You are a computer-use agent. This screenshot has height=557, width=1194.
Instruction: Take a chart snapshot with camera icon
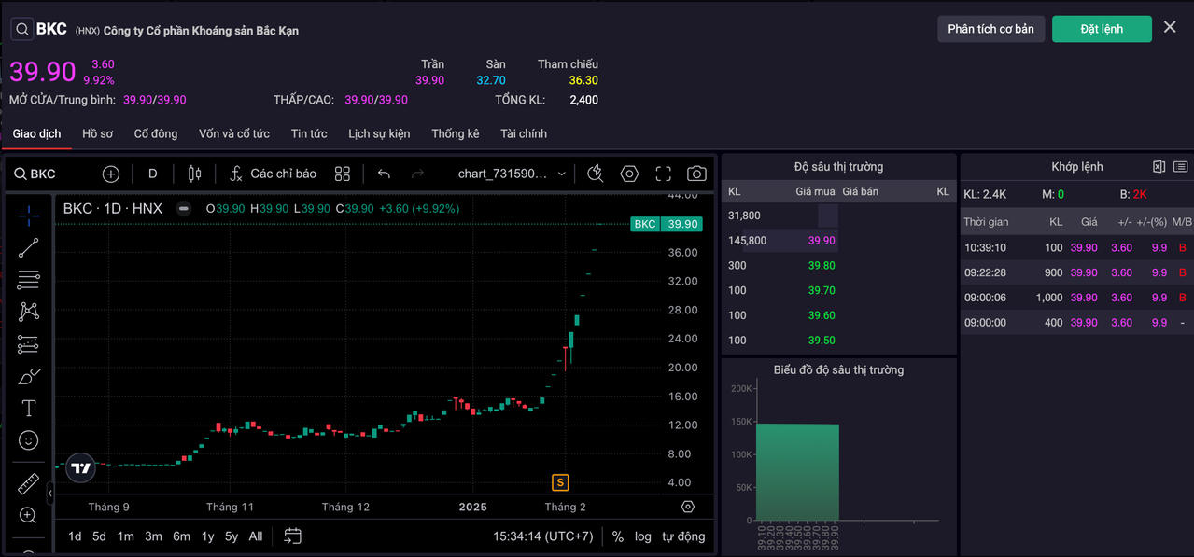point(696,174)
